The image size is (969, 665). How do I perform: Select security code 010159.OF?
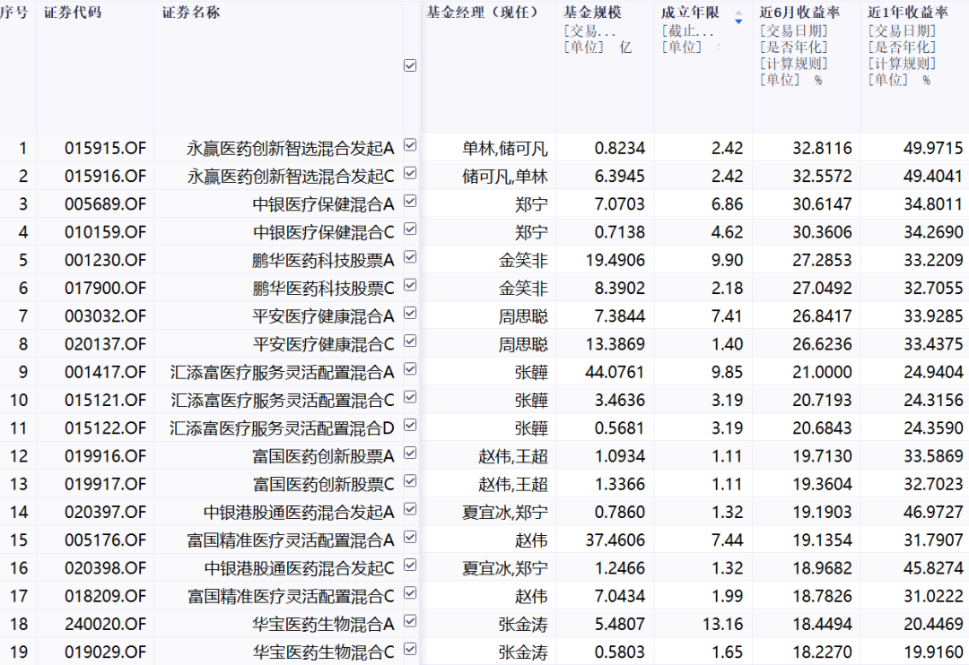(x=105, y=232)
